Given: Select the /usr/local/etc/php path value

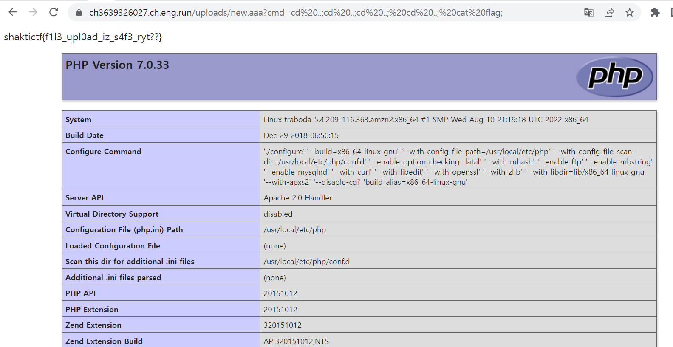Looking at the screenshot, I should coord(295,230).
